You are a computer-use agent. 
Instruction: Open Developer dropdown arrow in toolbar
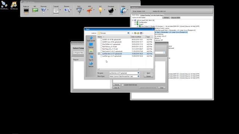point(115,10)
